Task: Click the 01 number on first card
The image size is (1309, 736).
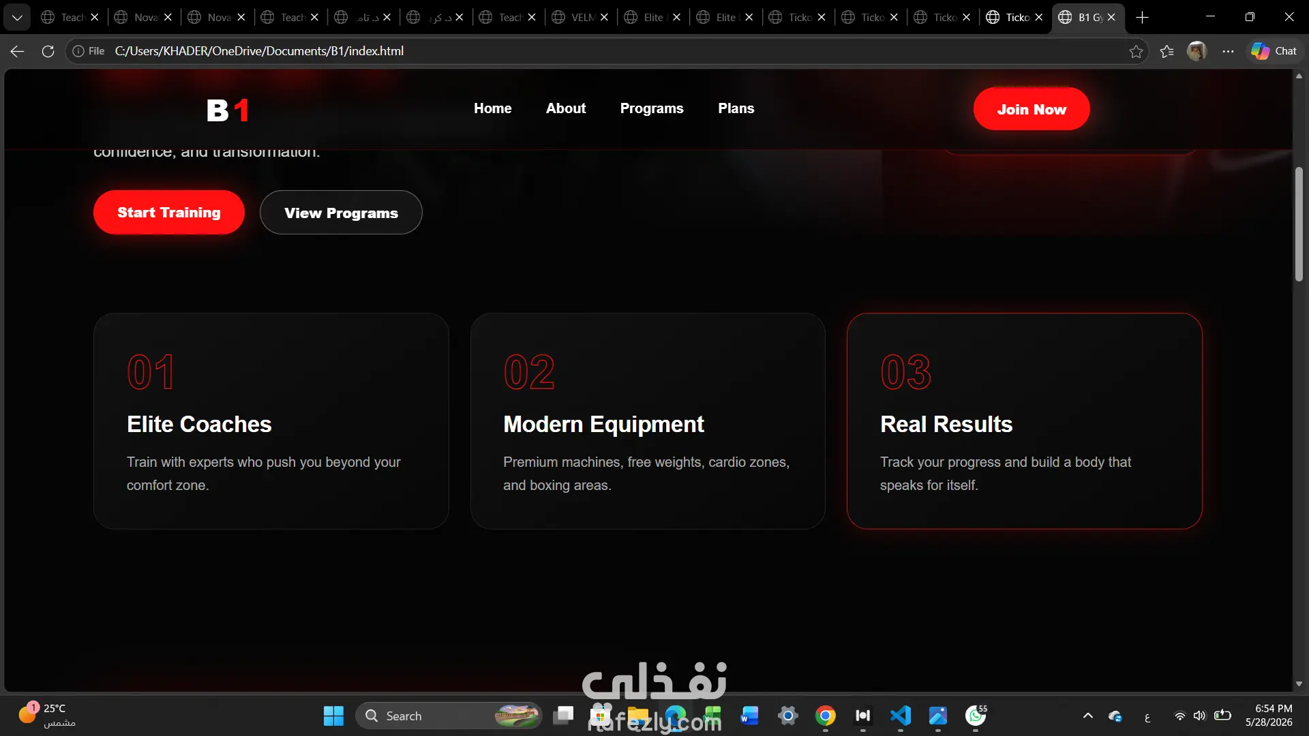Action: 151,372
